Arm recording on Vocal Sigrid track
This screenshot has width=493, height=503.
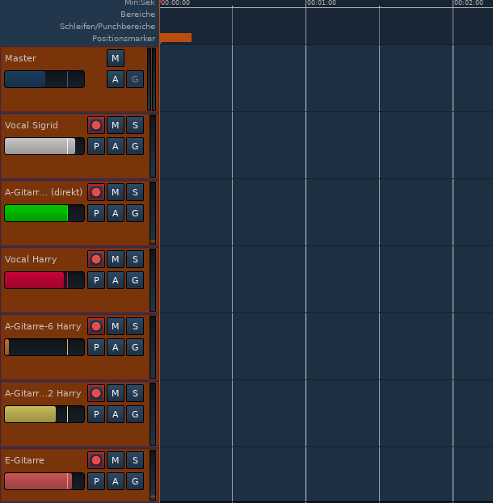click(x=96, y=125)
